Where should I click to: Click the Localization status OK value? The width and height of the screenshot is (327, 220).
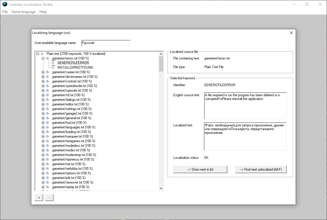pos(206,158)
